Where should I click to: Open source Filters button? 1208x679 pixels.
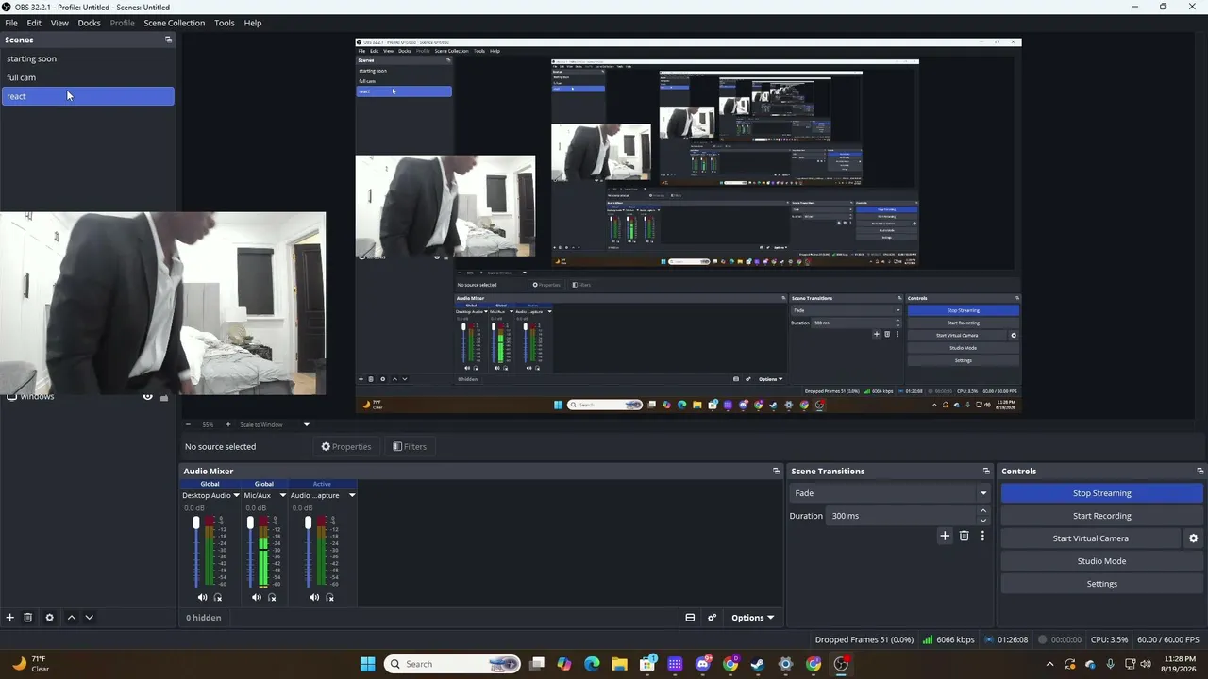pos(410,447)
